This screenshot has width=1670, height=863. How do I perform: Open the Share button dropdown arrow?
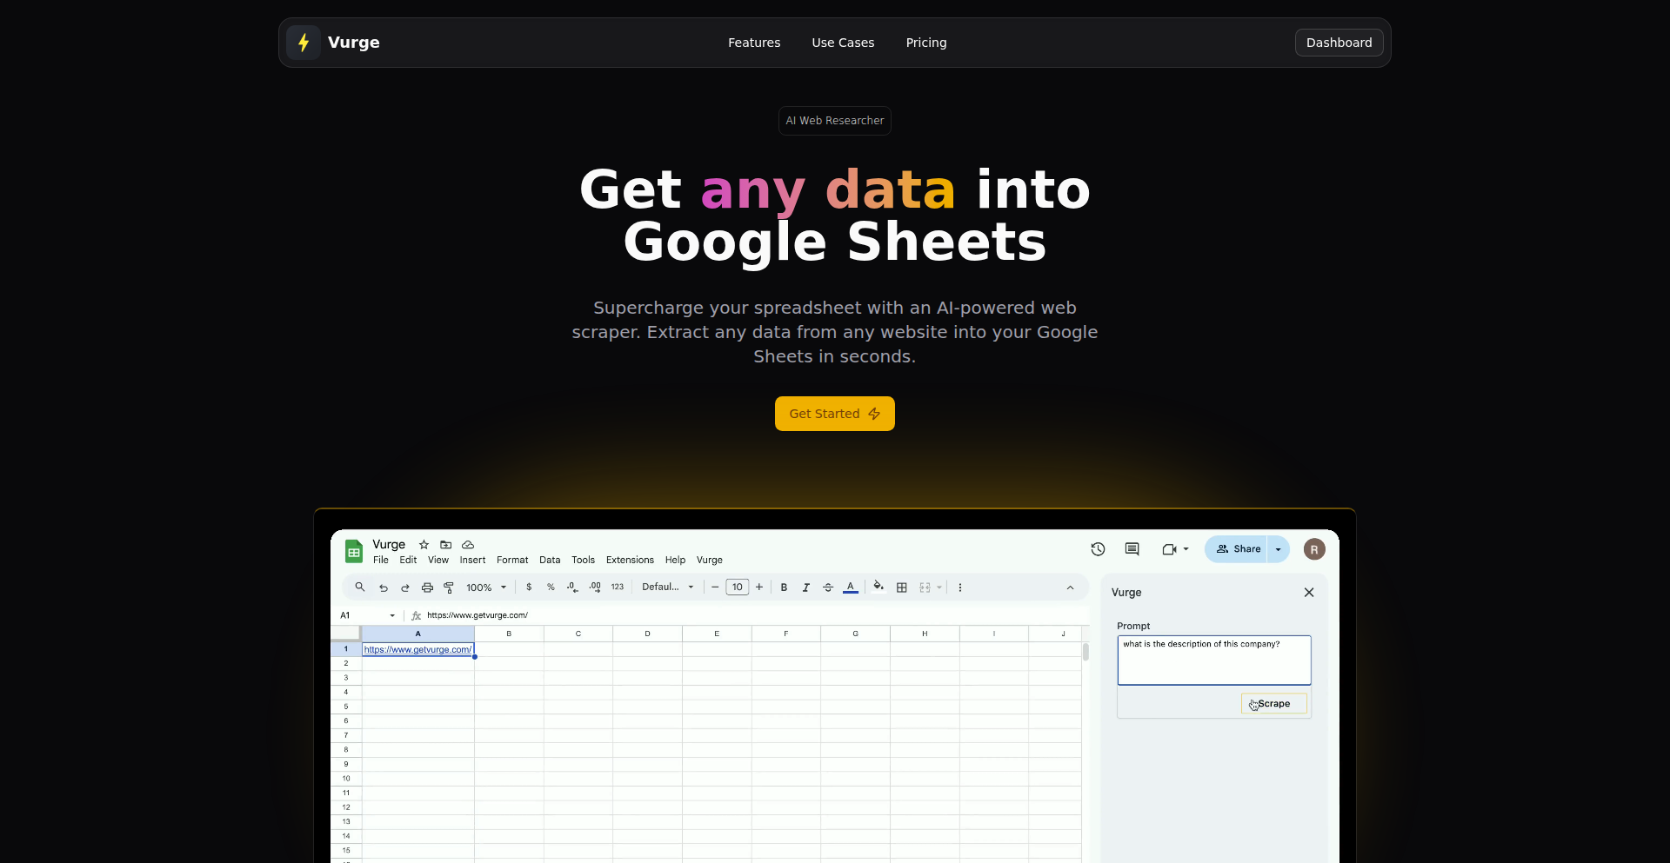(x=1278, y=549)
